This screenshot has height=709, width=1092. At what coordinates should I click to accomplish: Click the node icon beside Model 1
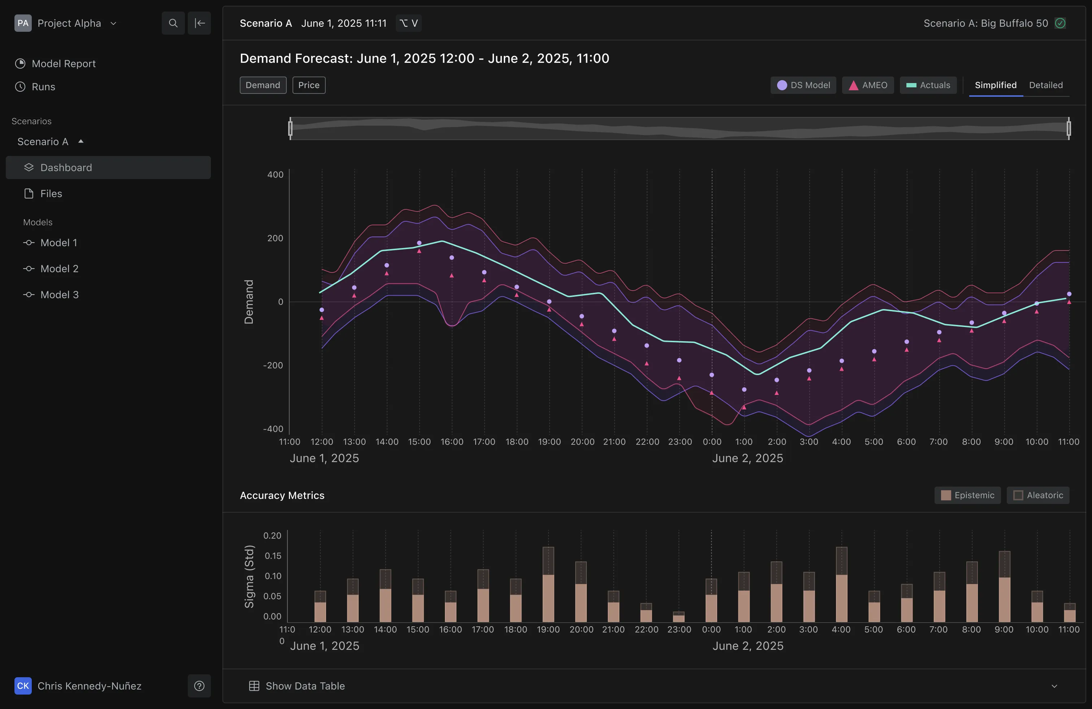click(29, 243)
